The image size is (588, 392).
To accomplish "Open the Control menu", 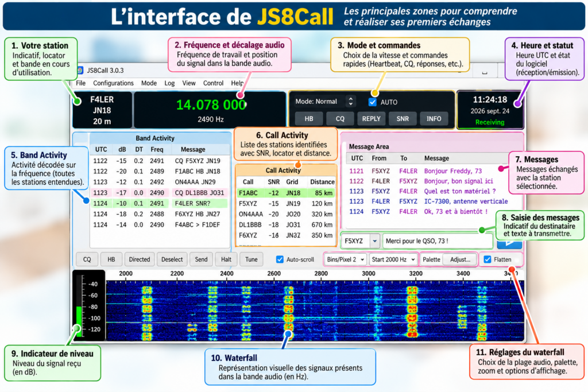I will [x=214, y=83].
